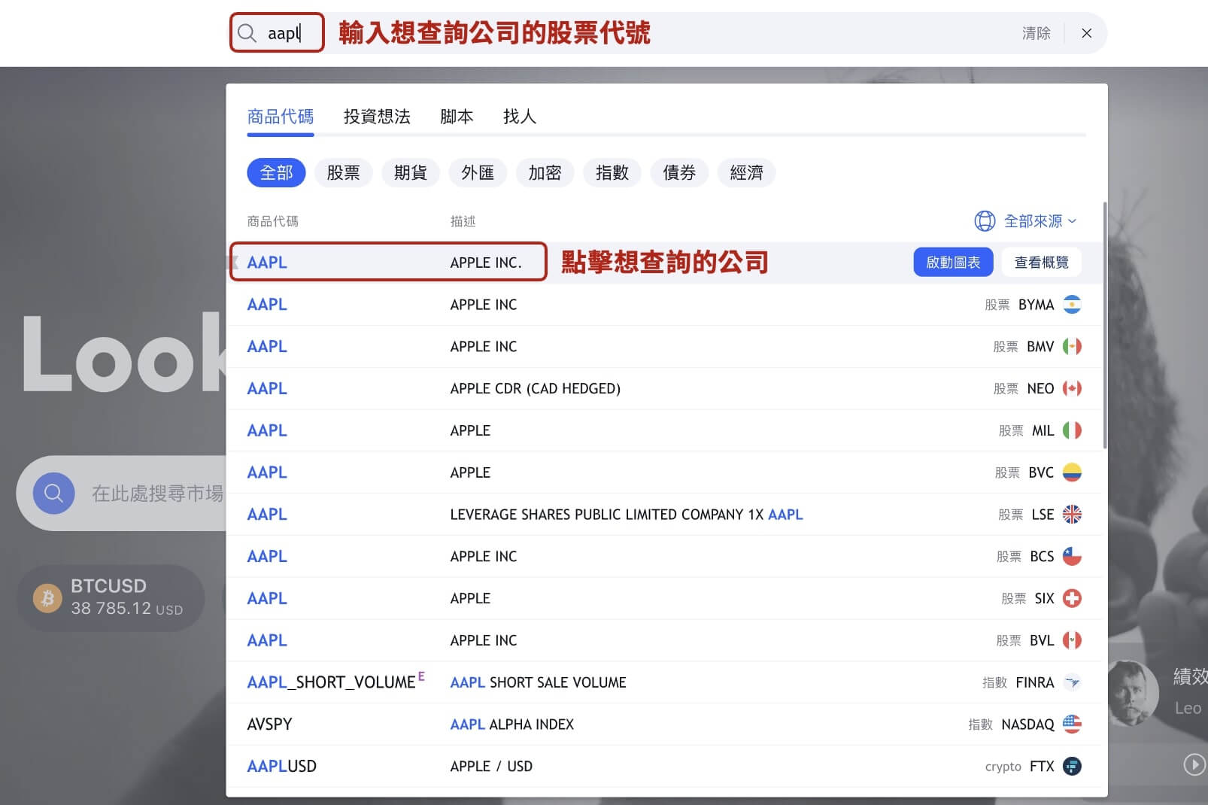Click the globe icon beside 全部來源
Viewport: 1208px width, 805px height.
pyautogui.click(x=985, y=221)
